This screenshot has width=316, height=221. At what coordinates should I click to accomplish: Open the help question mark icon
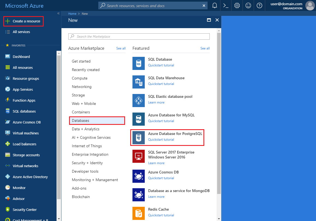click(x=259, y=5)
